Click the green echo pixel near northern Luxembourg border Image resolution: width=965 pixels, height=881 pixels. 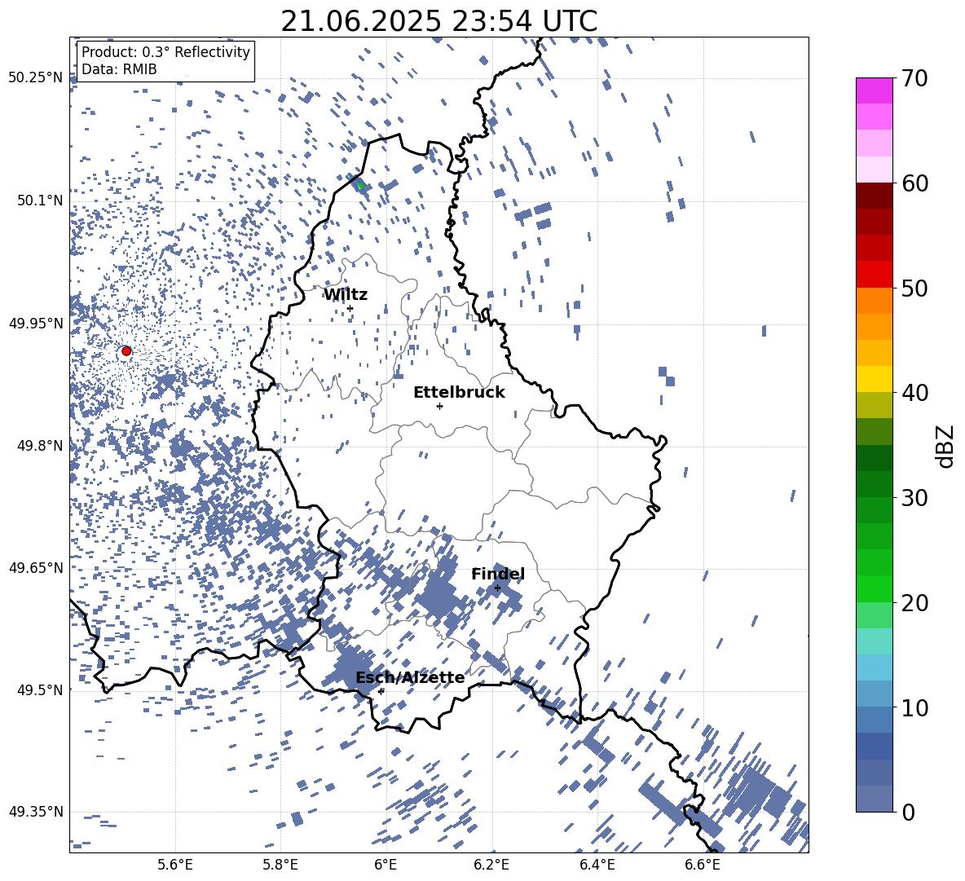361,186
